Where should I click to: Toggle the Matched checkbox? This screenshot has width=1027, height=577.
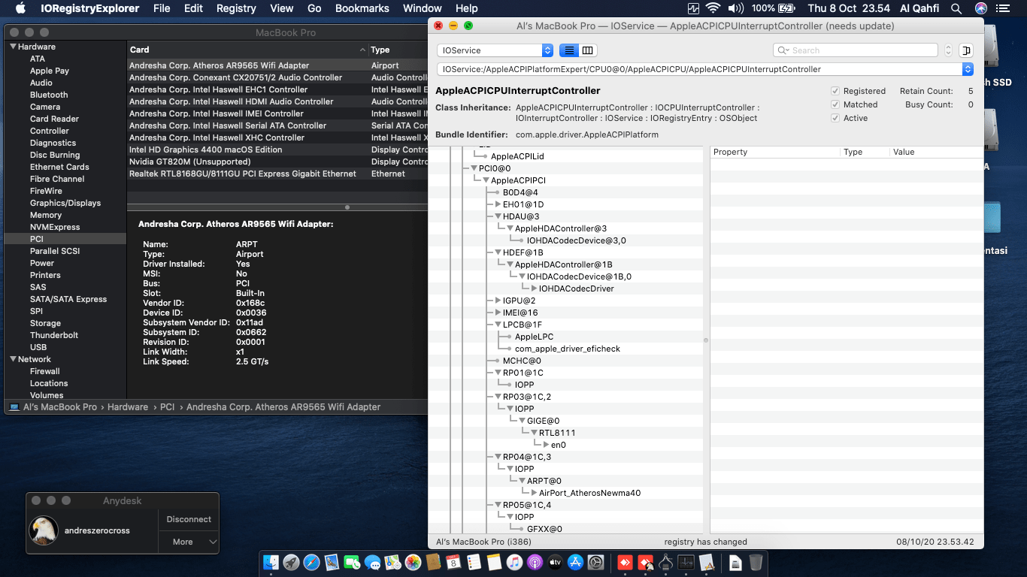[x=835, y=104]
